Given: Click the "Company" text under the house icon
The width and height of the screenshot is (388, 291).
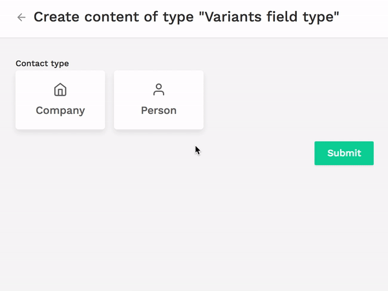Looking at the screenshot, I should (60, 110).
